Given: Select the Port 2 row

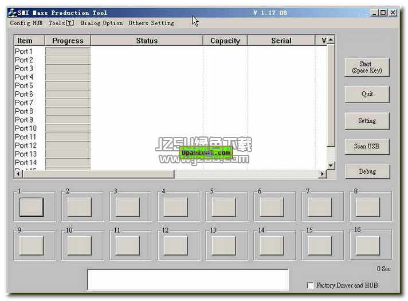Looking at the screenshot, I should point(170,60).
